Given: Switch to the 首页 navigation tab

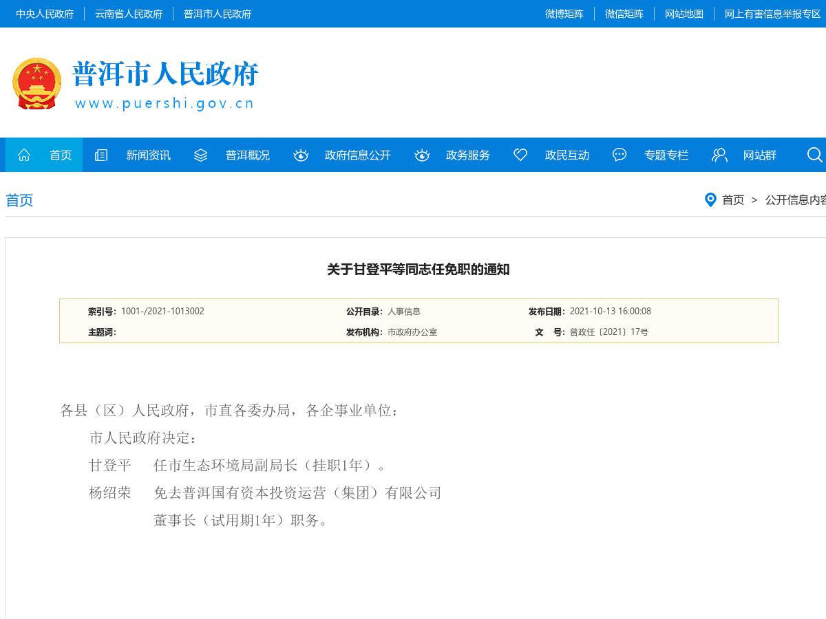Looking at the screenshot, I should [x=61, y=155].
